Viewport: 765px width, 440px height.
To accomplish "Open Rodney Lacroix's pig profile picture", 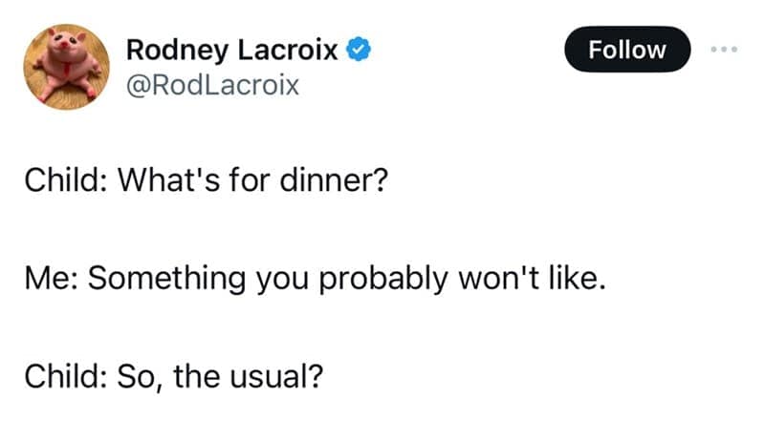I will click(x=67, y=67).
